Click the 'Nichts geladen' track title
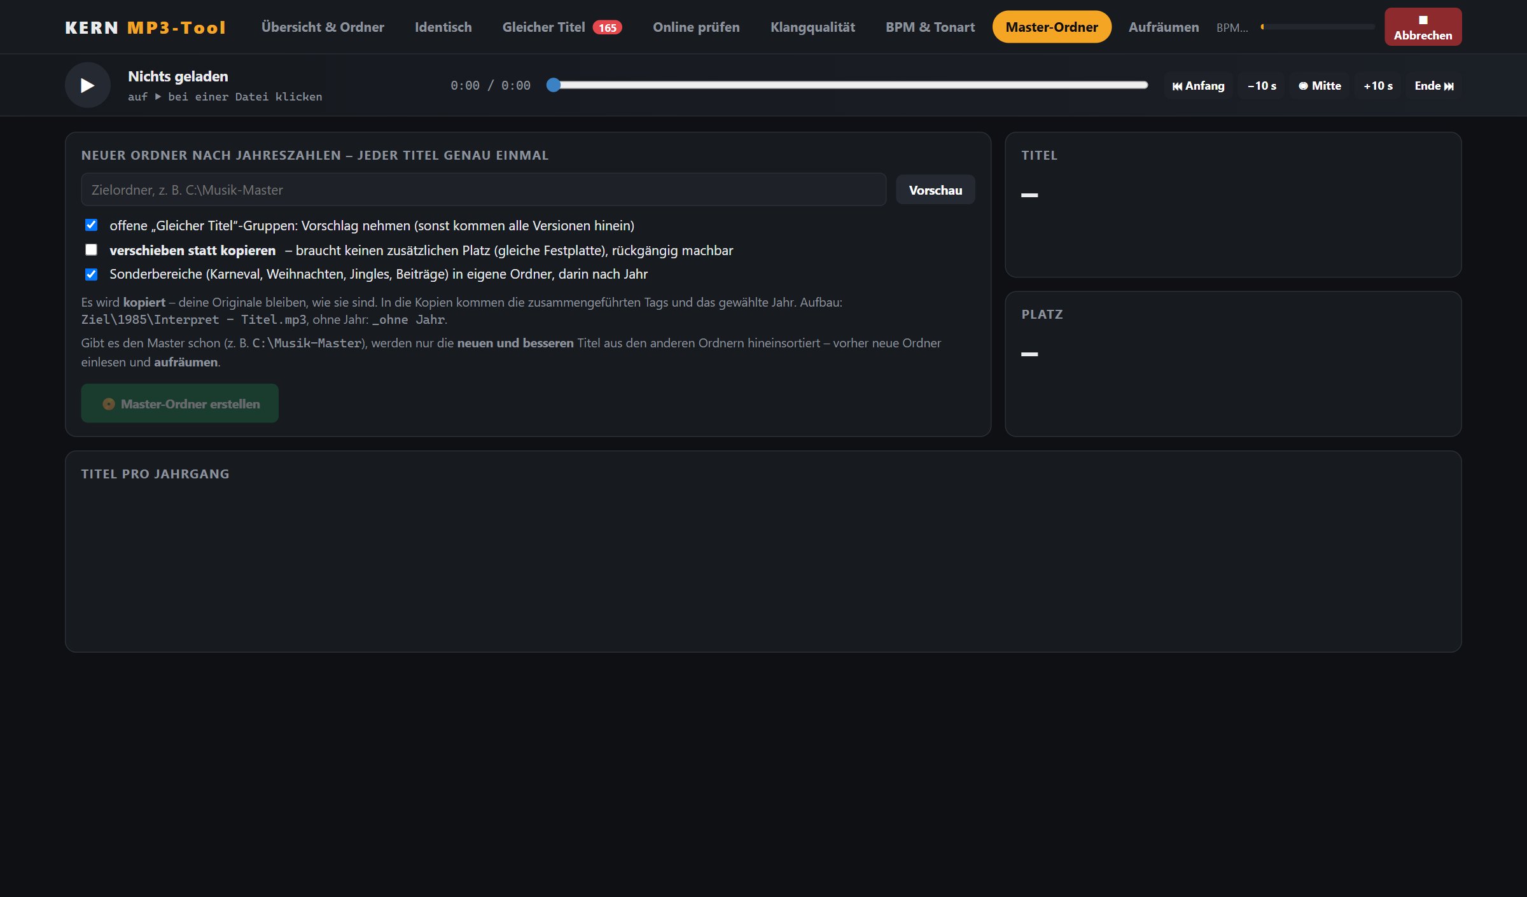The width and height of the screenshot is (1527, 897). pos(178,76)
